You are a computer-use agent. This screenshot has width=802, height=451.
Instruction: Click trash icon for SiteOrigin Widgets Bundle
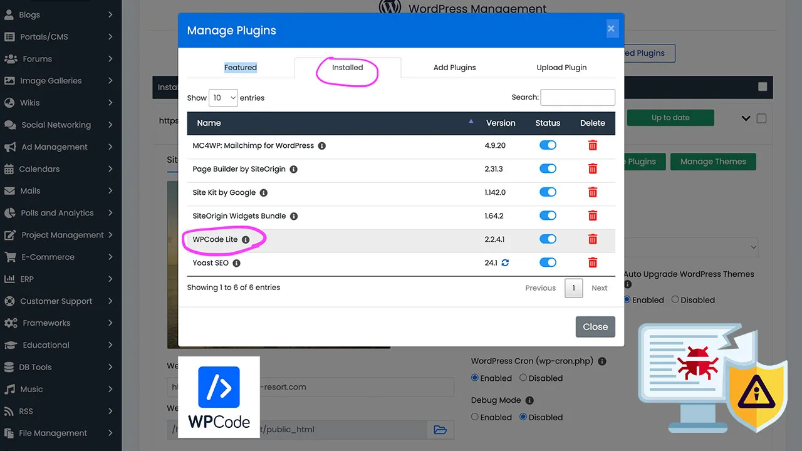coord(593,215)
